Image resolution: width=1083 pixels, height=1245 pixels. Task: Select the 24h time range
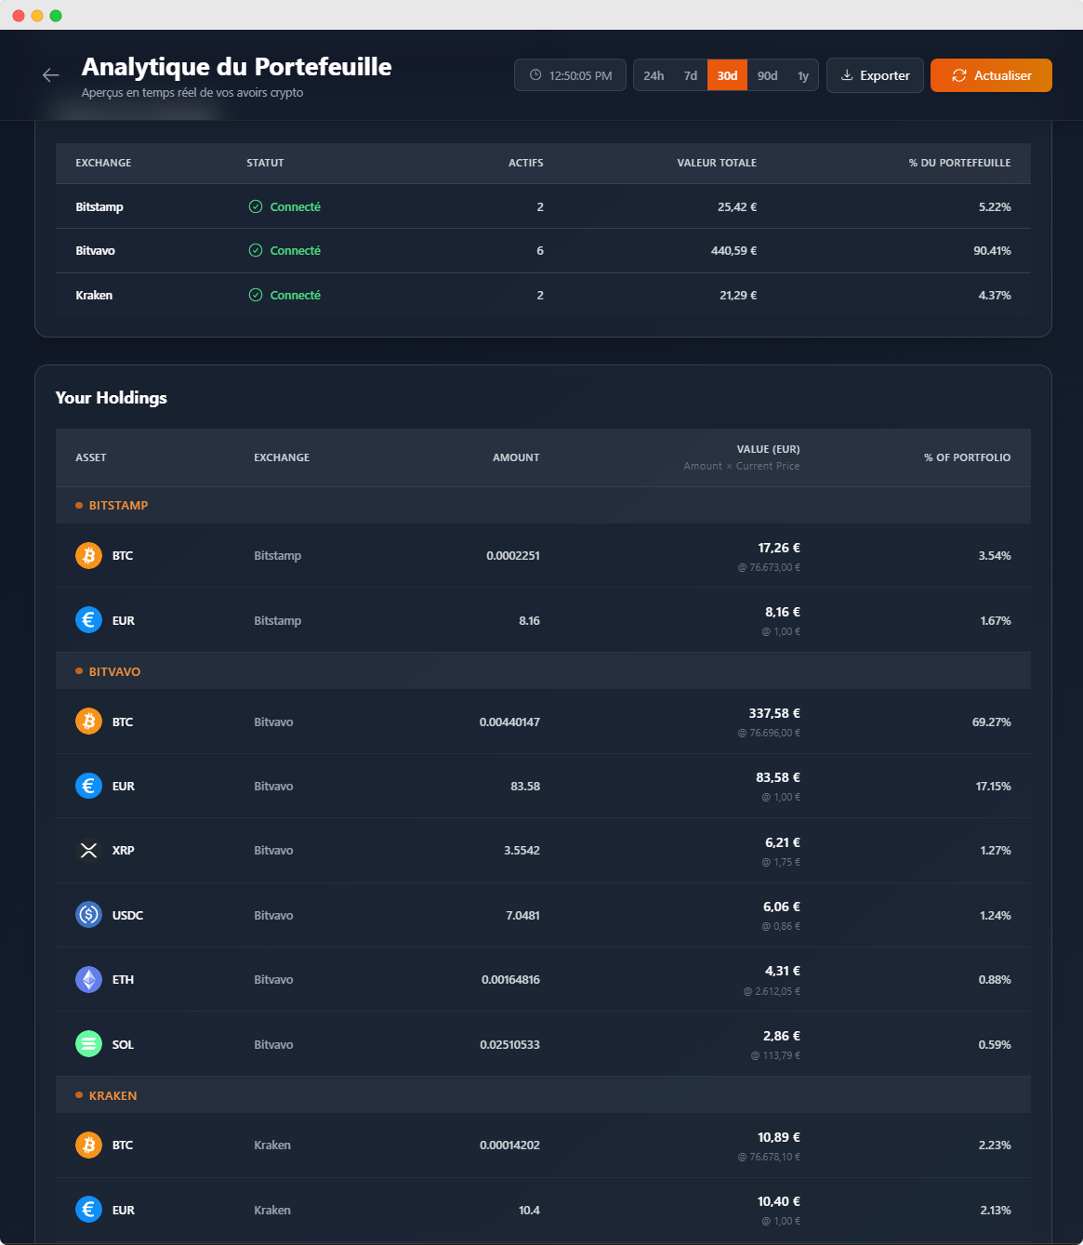[654, 75]
